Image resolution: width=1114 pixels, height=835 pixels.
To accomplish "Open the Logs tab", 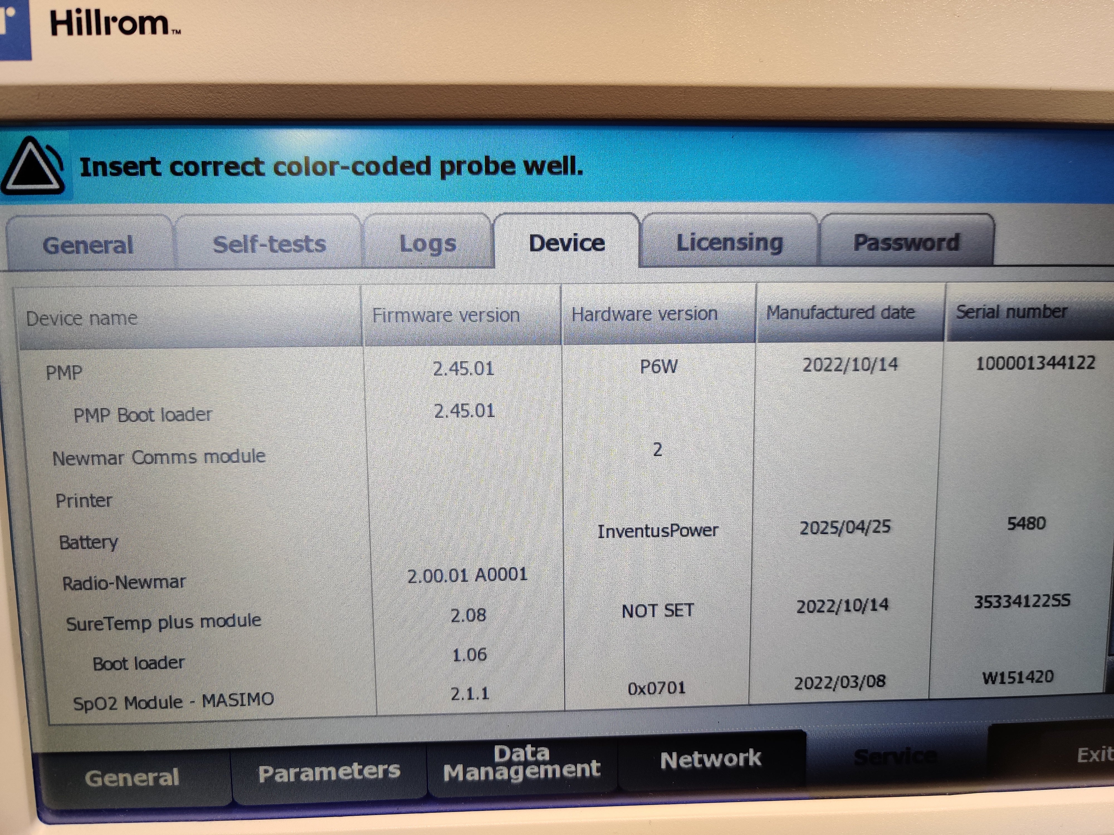I will [x=427, y=244].
